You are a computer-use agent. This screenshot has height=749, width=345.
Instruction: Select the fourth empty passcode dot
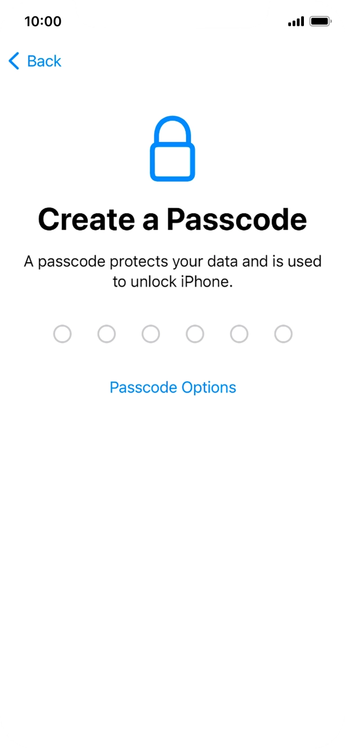click(x=195, y=334)
